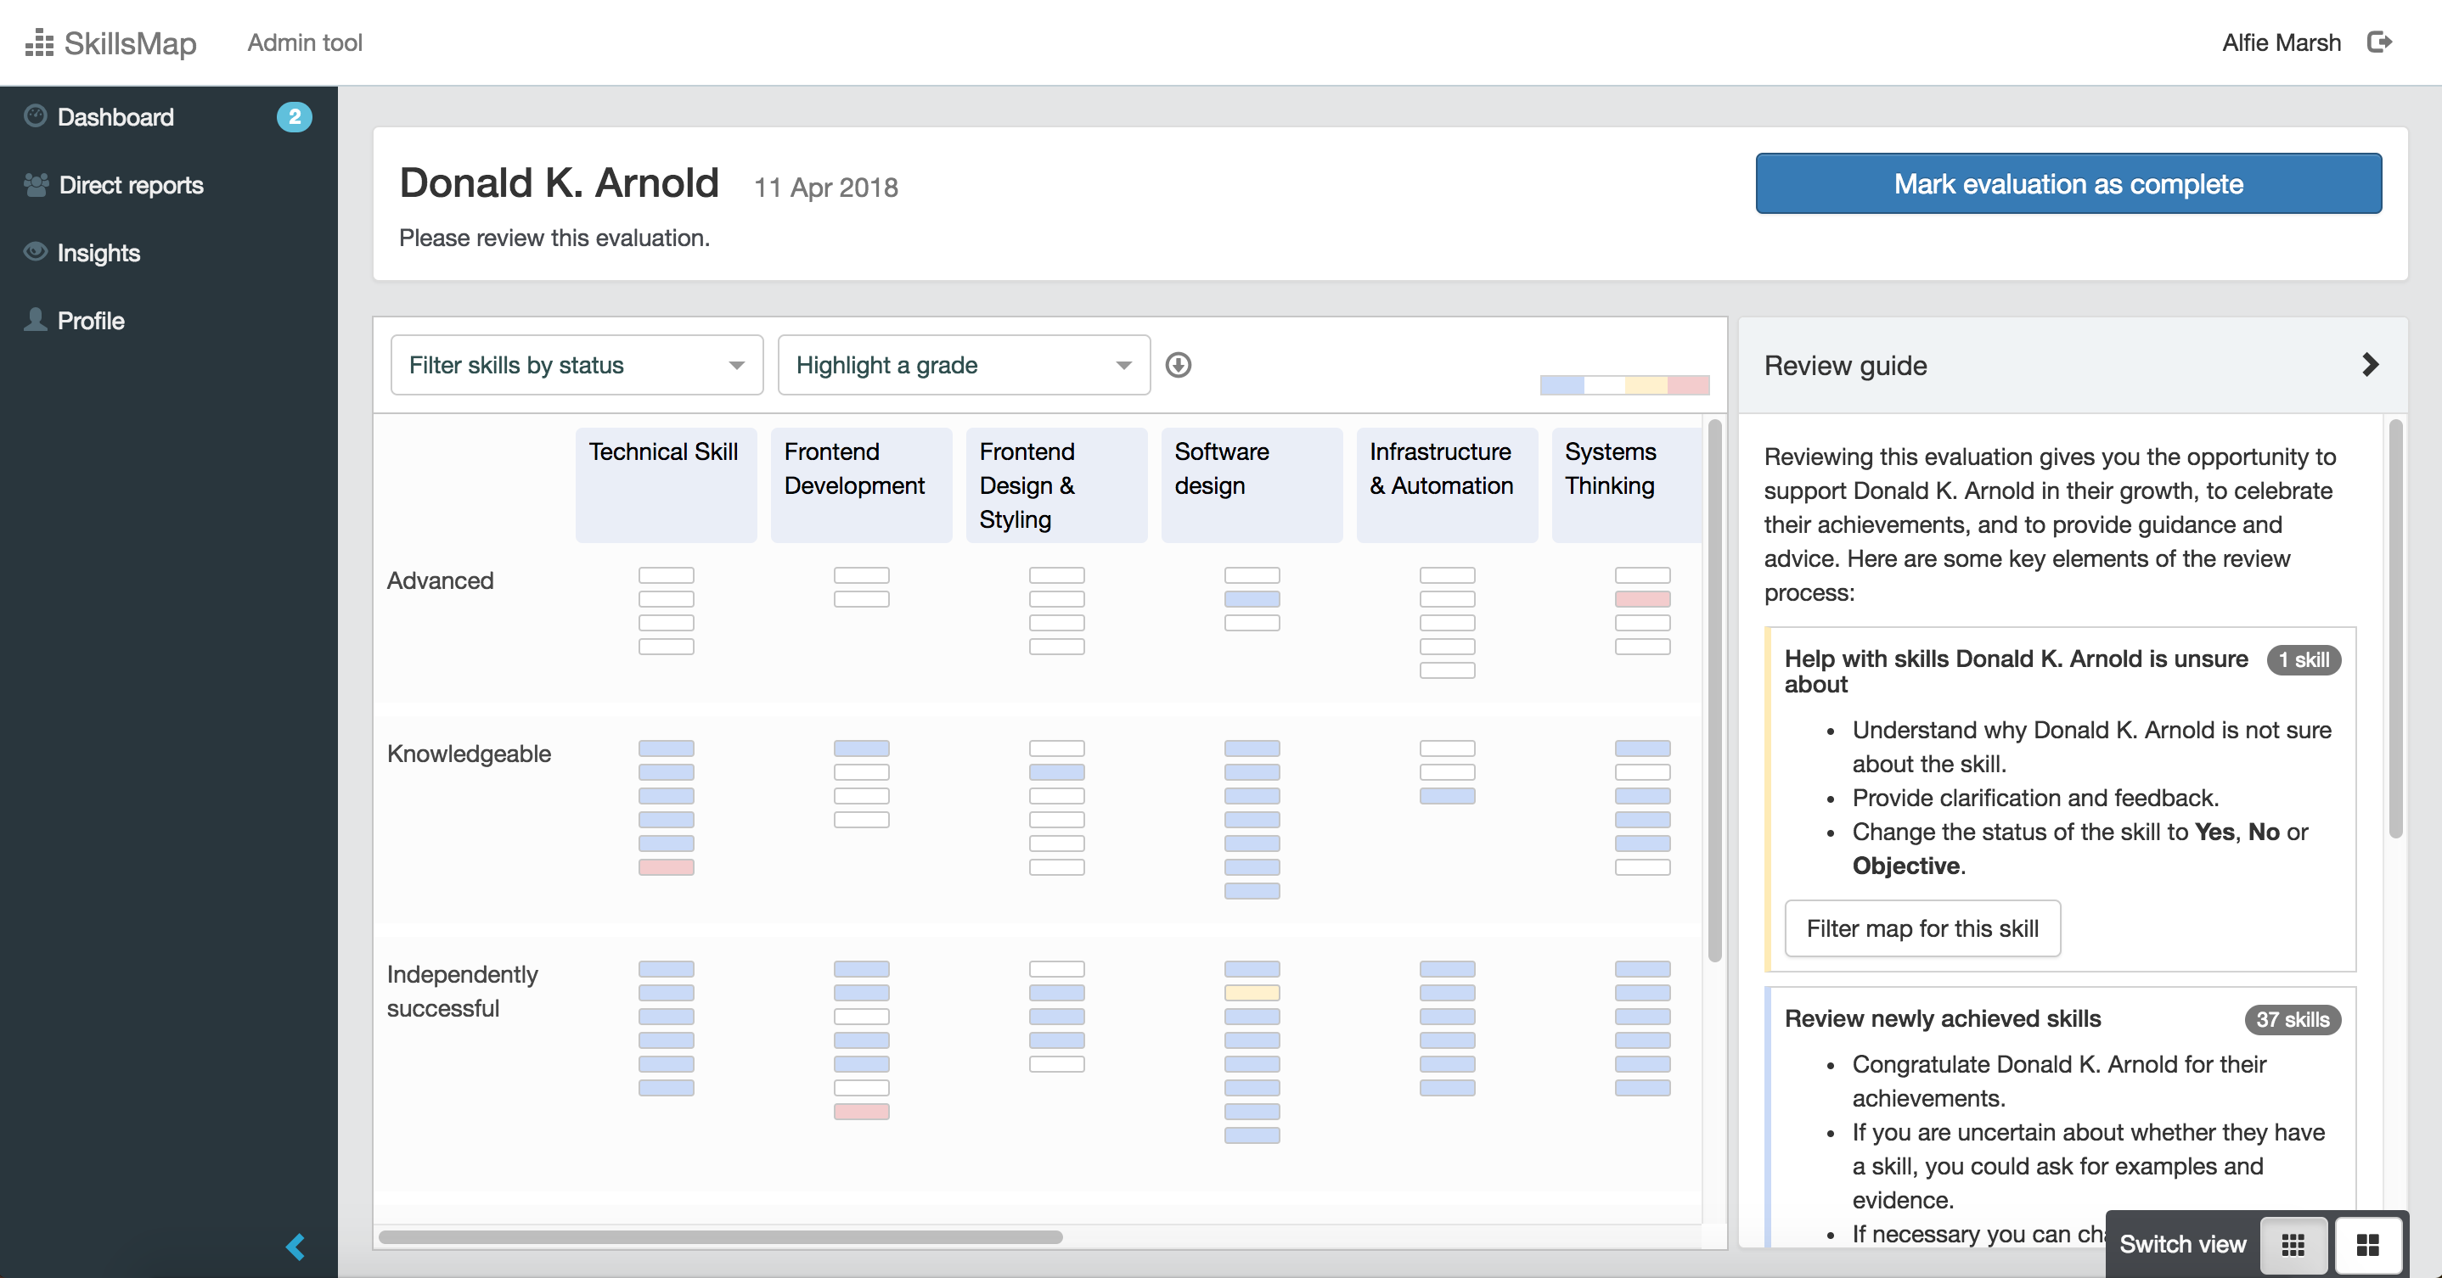
Task: Collapse the Review guide panel with its chevron
Action: (x=2370, y=364)
